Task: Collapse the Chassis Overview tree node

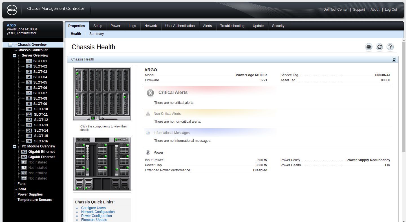Action: tap(10, 45)
